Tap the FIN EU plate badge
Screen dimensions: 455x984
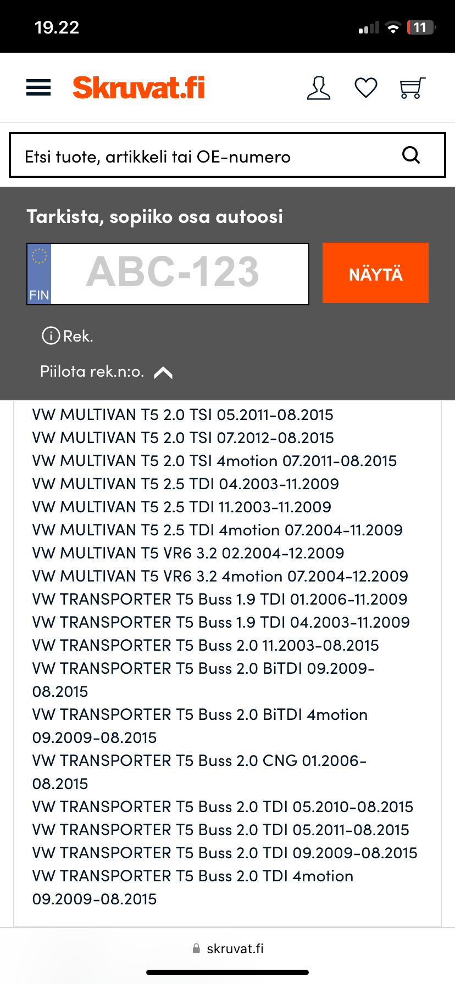pyautogui.click(x=39, y=273)
